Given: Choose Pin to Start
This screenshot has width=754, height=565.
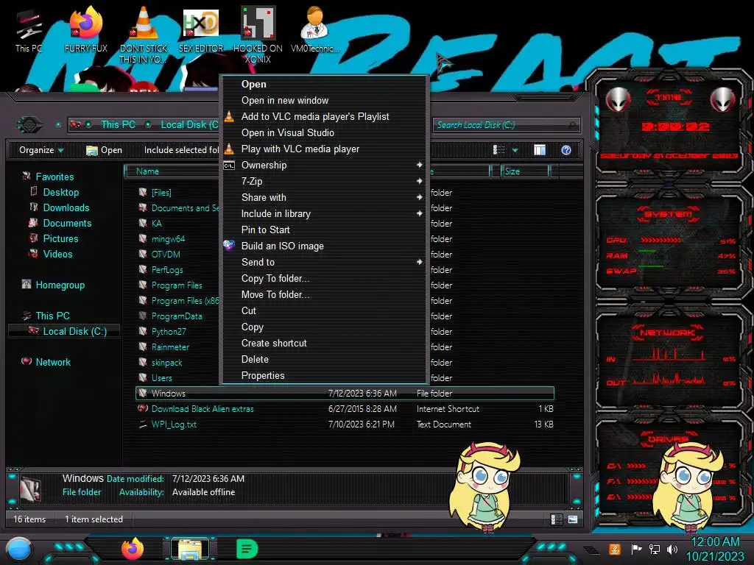Looking at the screenshot, I should (x=325, y=230).
